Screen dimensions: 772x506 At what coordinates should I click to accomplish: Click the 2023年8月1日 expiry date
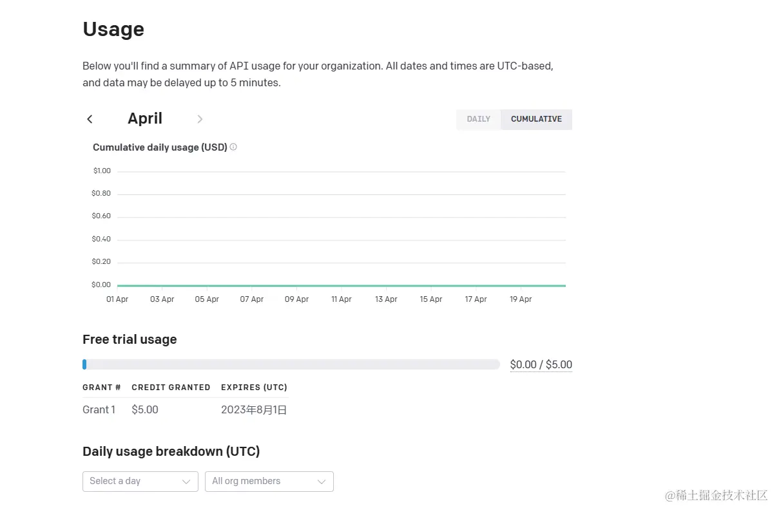coord(254,409)
